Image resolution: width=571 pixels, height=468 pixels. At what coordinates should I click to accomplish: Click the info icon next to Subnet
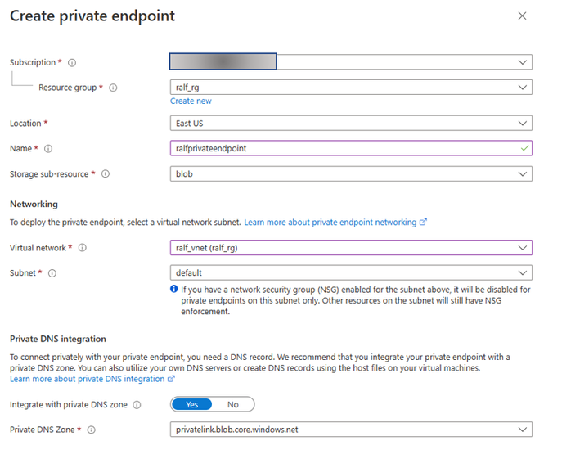click(x=50, y=273)
